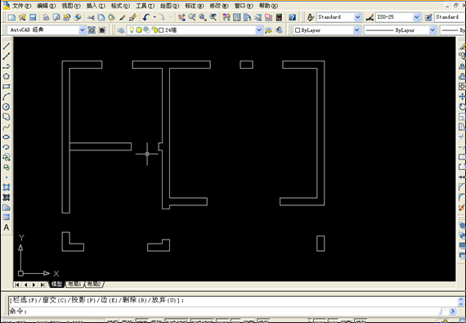Click command history scrollbar down arrow
Screen dimensions: 466x323
tap(461, 304)
